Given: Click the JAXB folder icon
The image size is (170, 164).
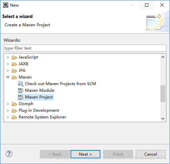Looking at the screenshot, I should (14, 64).
